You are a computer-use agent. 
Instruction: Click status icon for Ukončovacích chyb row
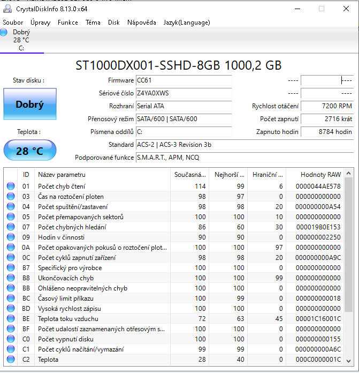[x=11, y=278]
